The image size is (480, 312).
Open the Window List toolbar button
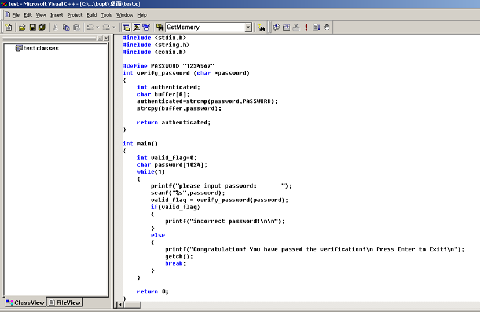146,27
